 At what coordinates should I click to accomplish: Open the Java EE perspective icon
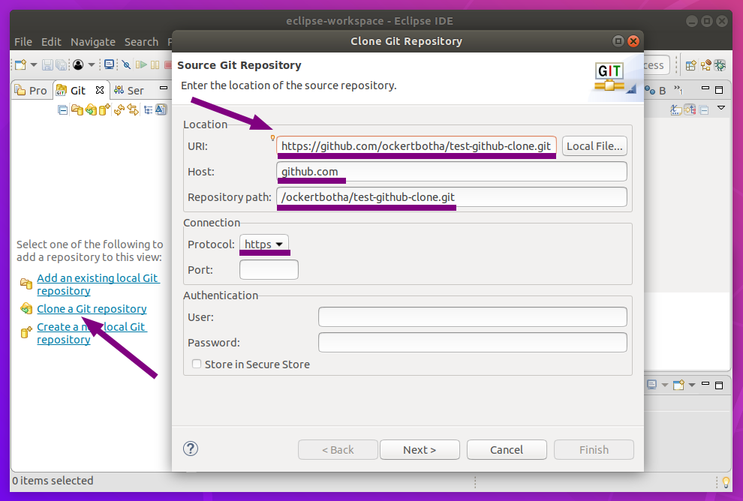[705, 65]
